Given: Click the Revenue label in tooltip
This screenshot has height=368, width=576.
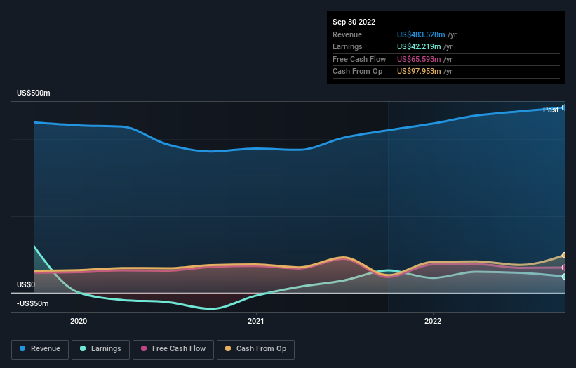Looking at the screenshot, I should coord(347,34).
